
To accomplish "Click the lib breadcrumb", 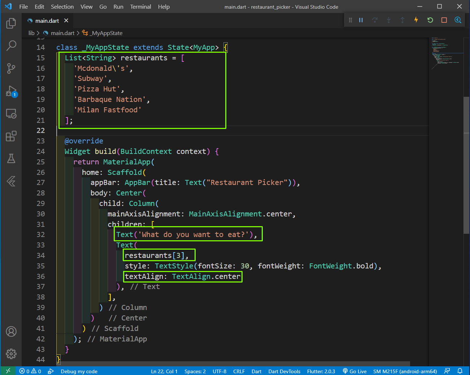I will coord(31,33).
